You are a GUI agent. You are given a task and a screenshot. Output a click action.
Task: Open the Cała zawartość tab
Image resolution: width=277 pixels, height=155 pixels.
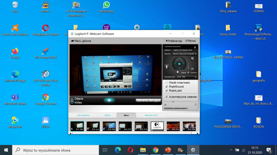[83, 115]
